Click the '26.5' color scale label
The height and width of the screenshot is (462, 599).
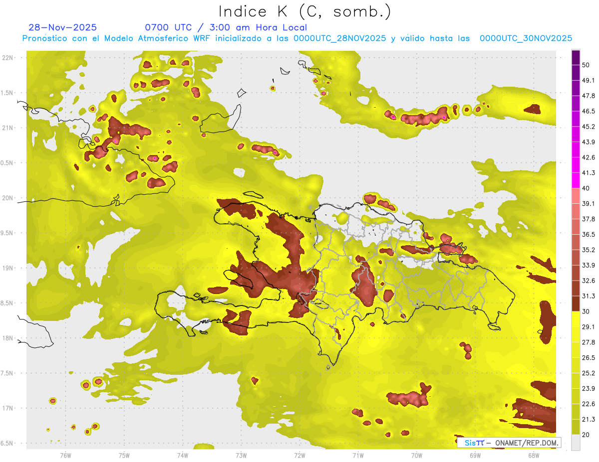coord(589,358)
